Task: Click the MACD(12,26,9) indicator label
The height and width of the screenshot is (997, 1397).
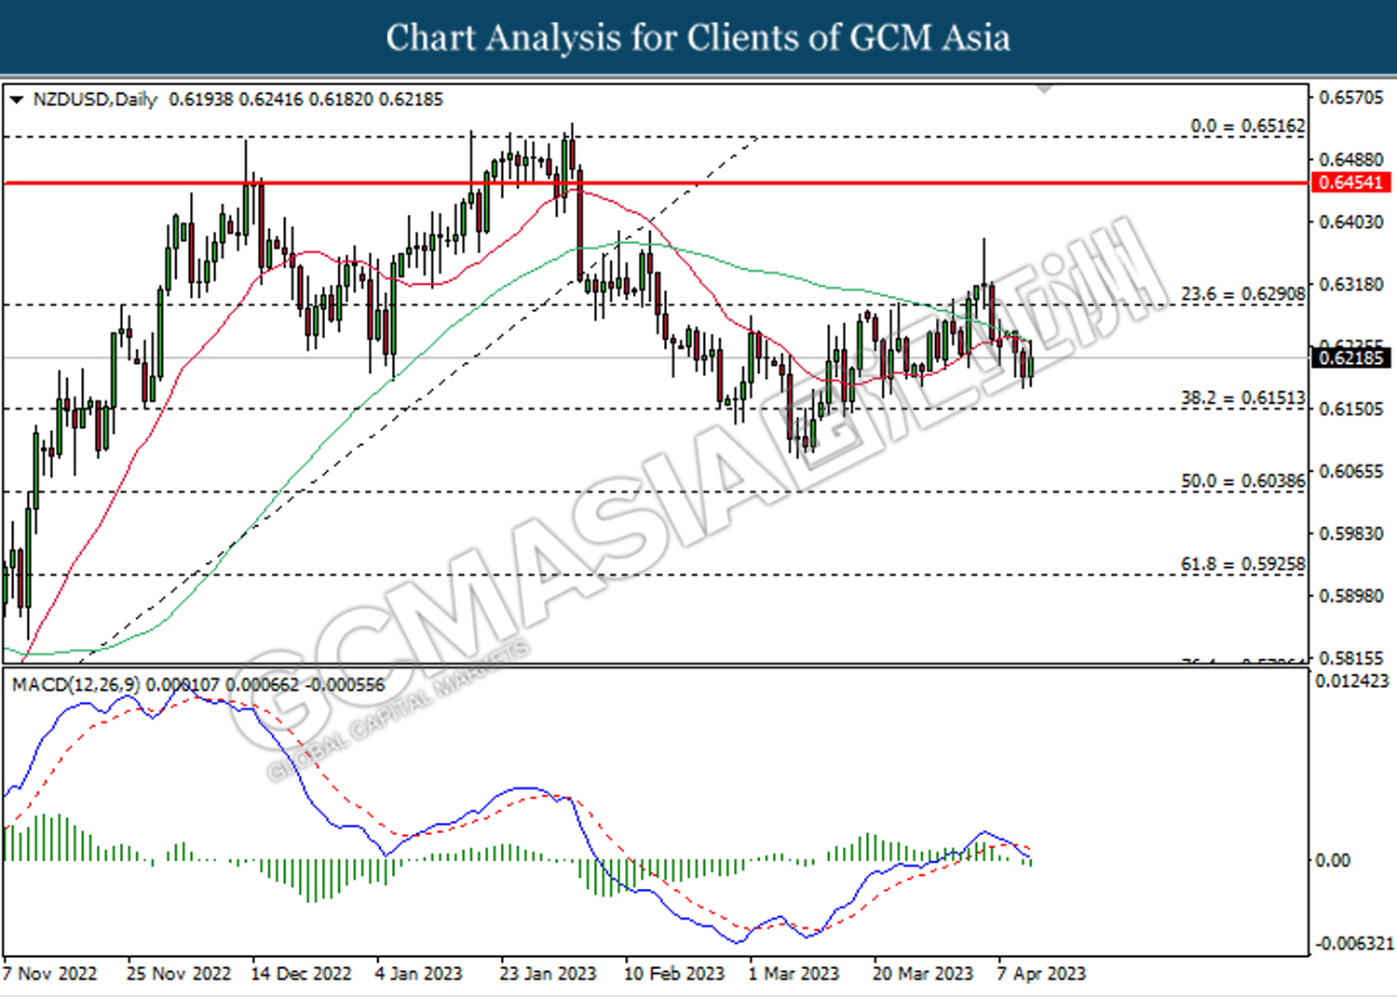Action: [x=76, y=685]
